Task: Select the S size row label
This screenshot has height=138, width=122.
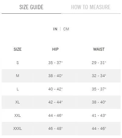Action: 18,63
